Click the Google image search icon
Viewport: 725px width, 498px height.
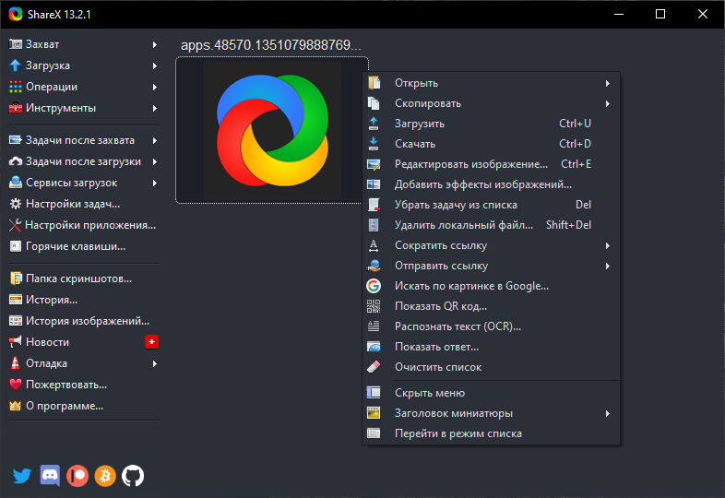tap(374, 286)
